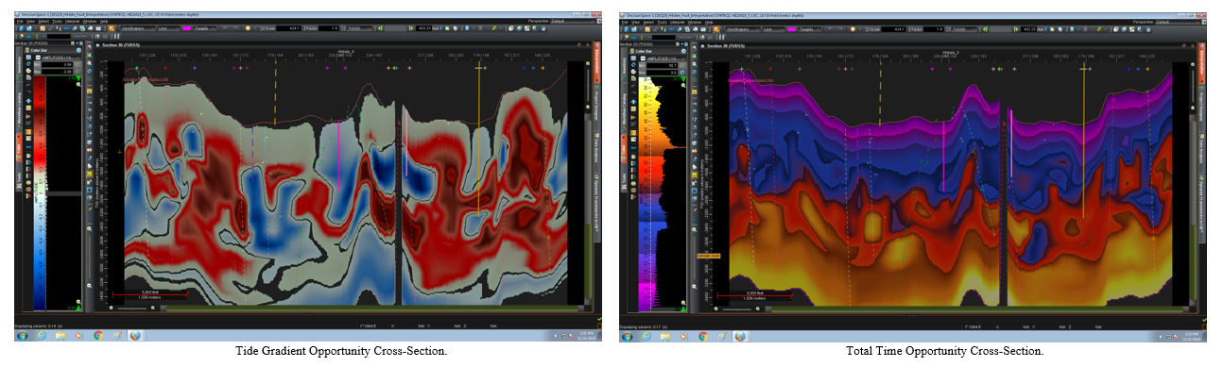This screenshot has height=367, width=1224.
Task: Click the Windows Media Player taskbar icon
Action: click(78, 336)
